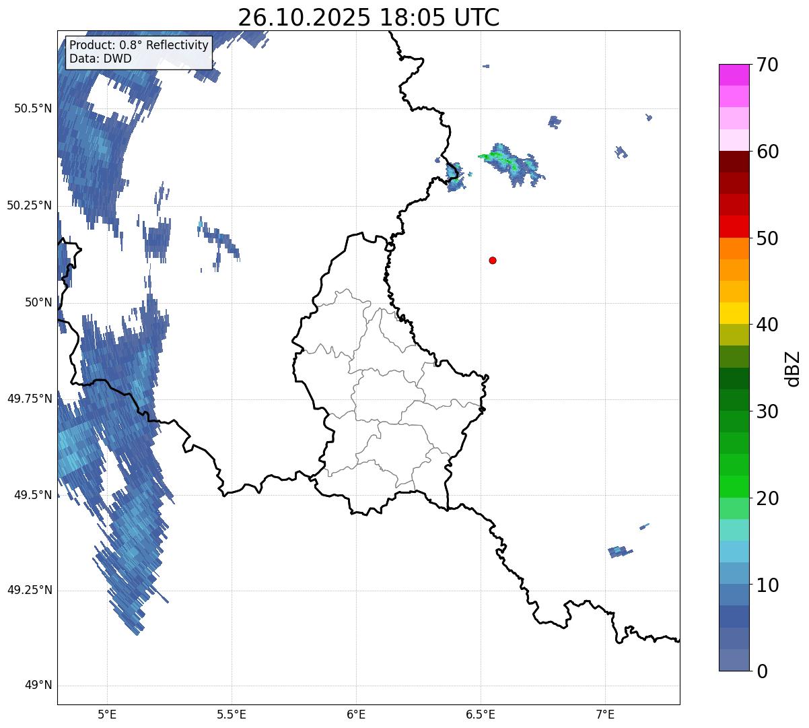Click the 50.25°N latitude label
Screen dimensions: 809x728
30,205
